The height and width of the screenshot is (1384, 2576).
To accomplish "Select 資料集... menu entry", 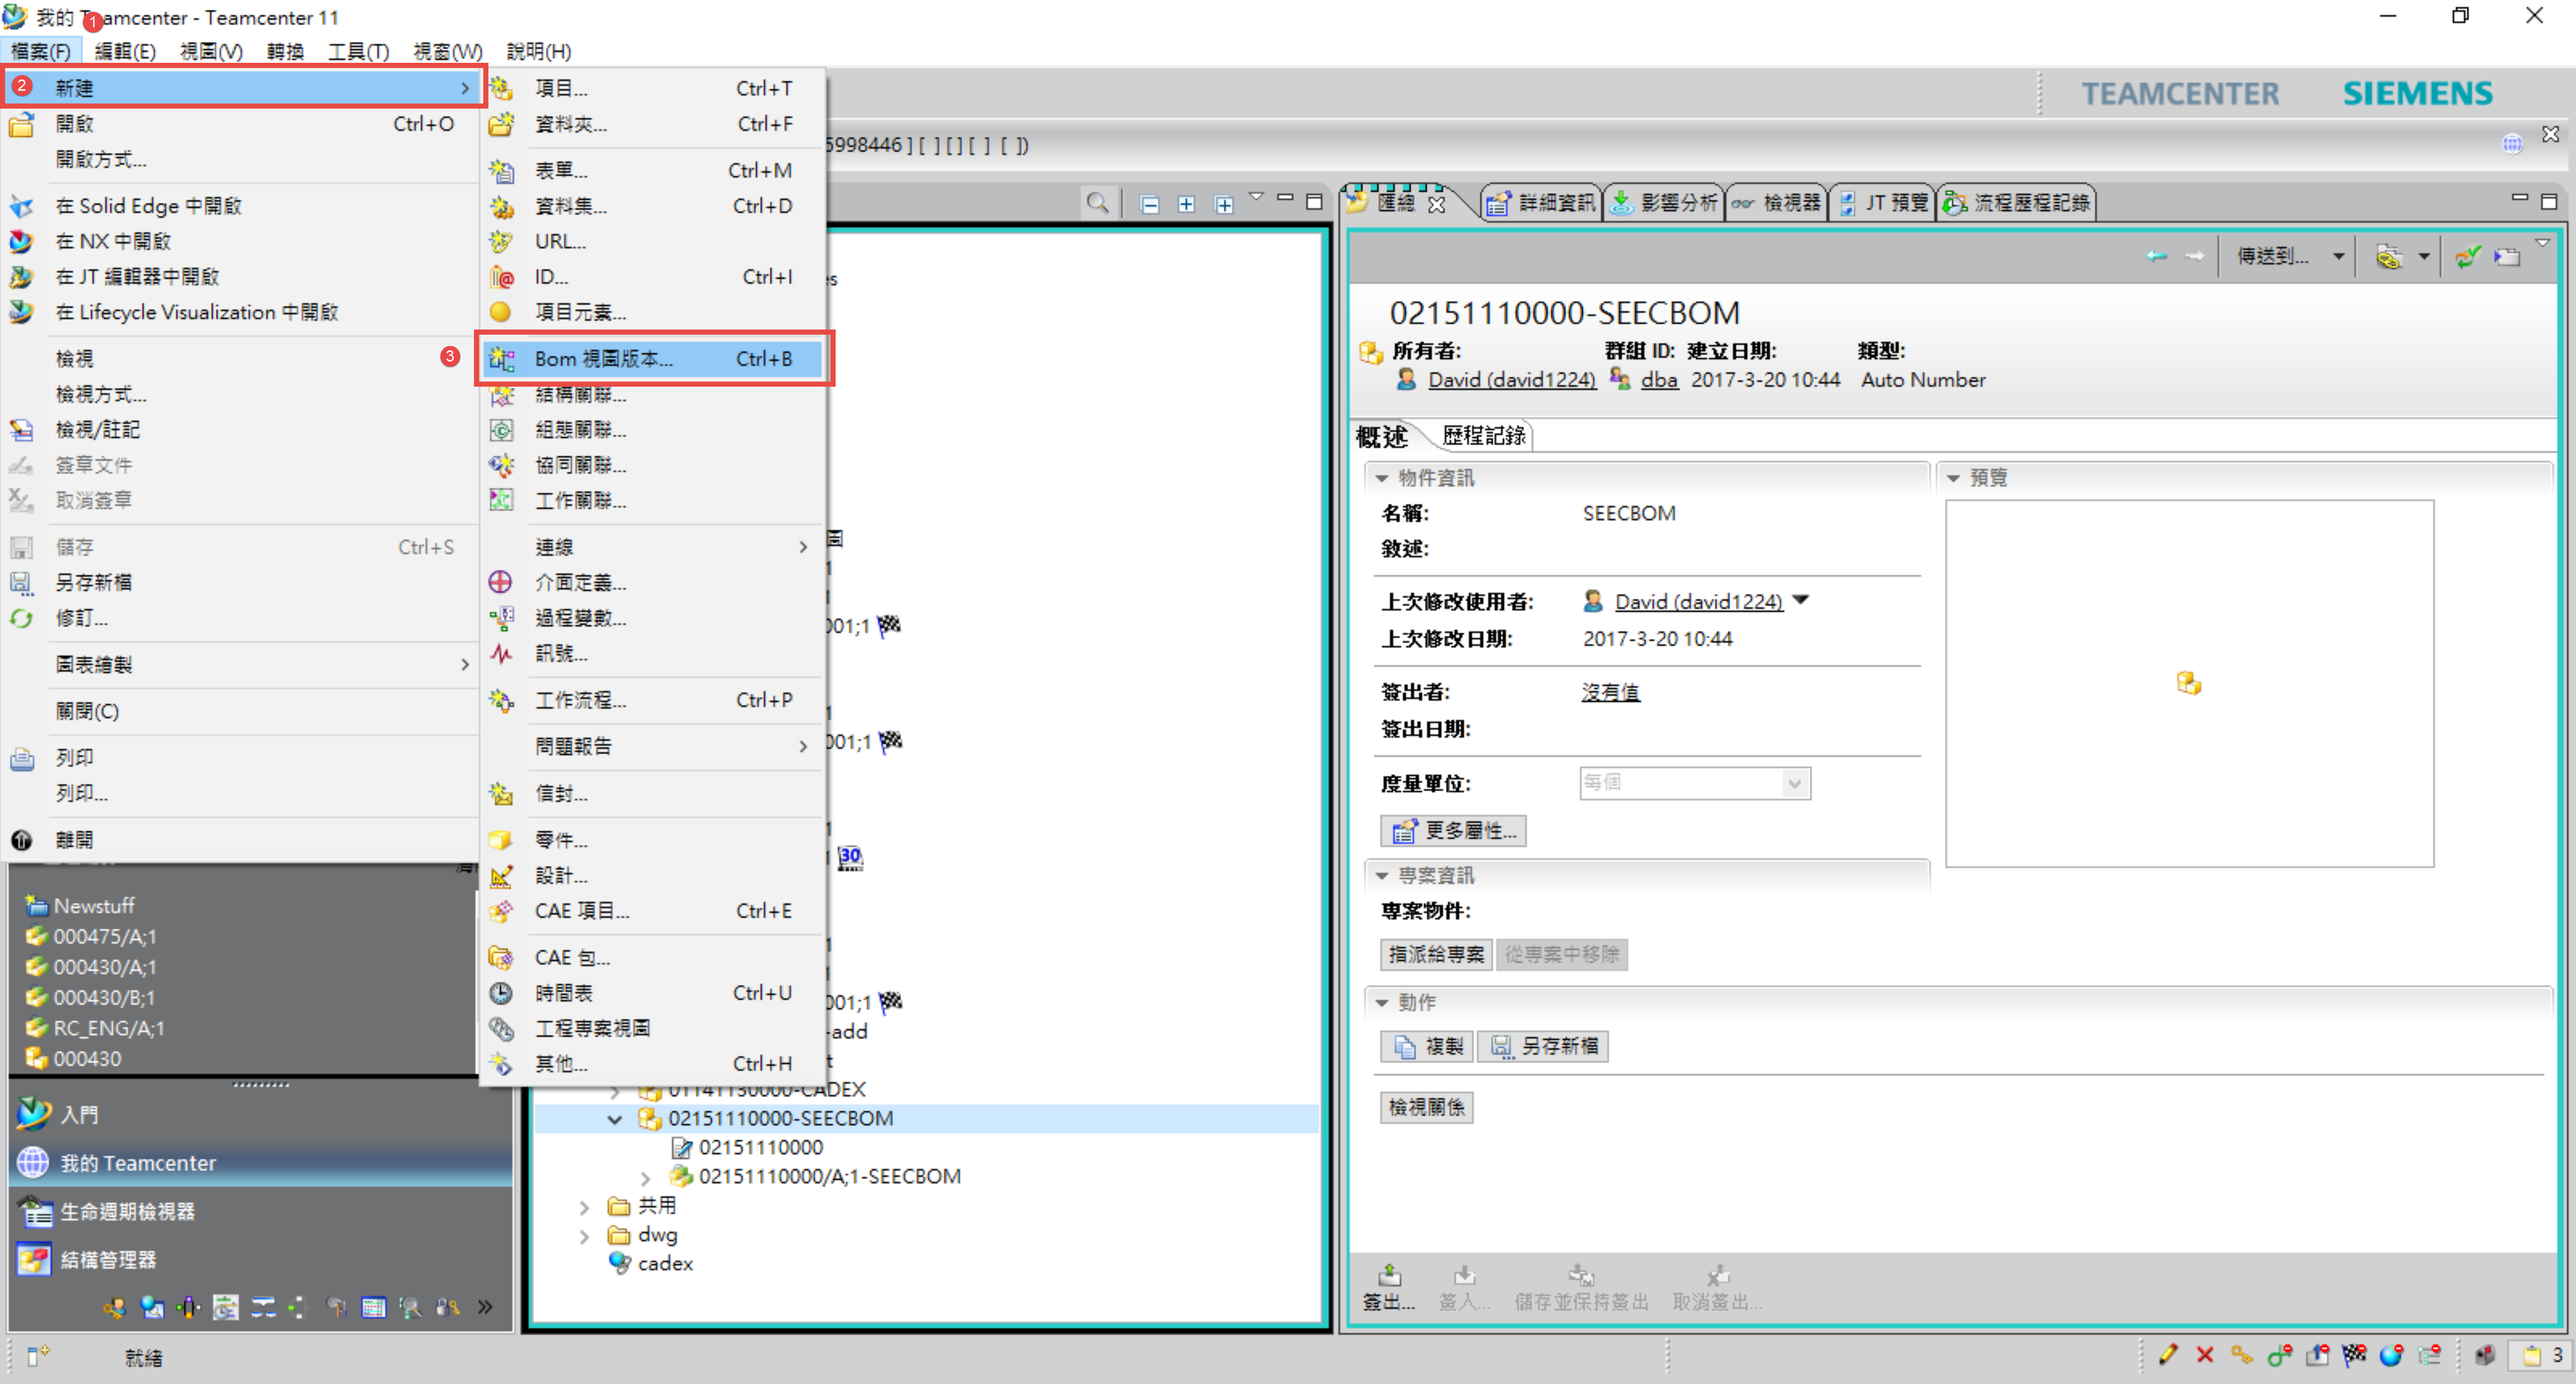I will click(653, 206).
